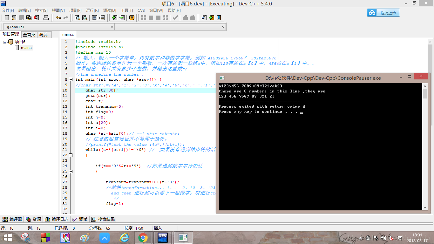Undo the last edit with arrow icon
The width and height of the screenshot is (434, 244).
58,18
